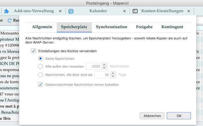The image size is (203, 126).
Task: Click the 've met à p' bold message row
Action: click(9, 106)
